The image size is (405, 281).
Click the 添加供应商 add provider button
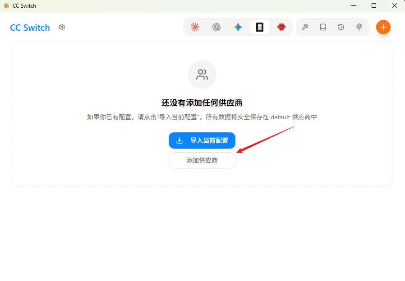tap(202, 160)
